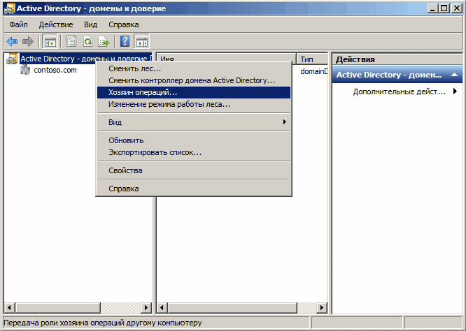Click Справка in context menu

194,189
